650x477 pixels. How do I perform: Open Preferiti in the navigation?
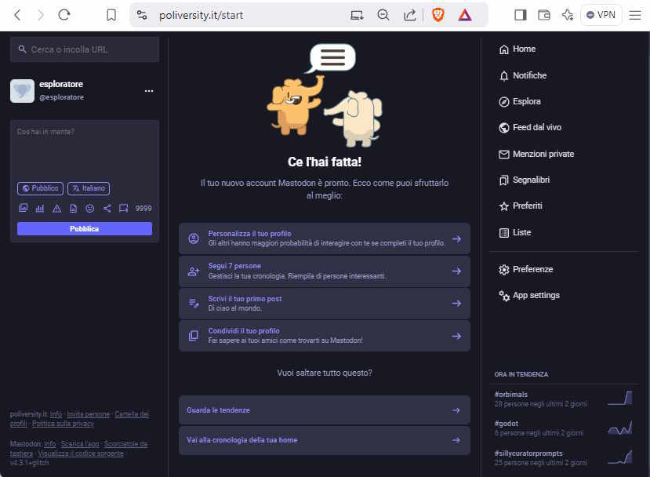point(521,206)
